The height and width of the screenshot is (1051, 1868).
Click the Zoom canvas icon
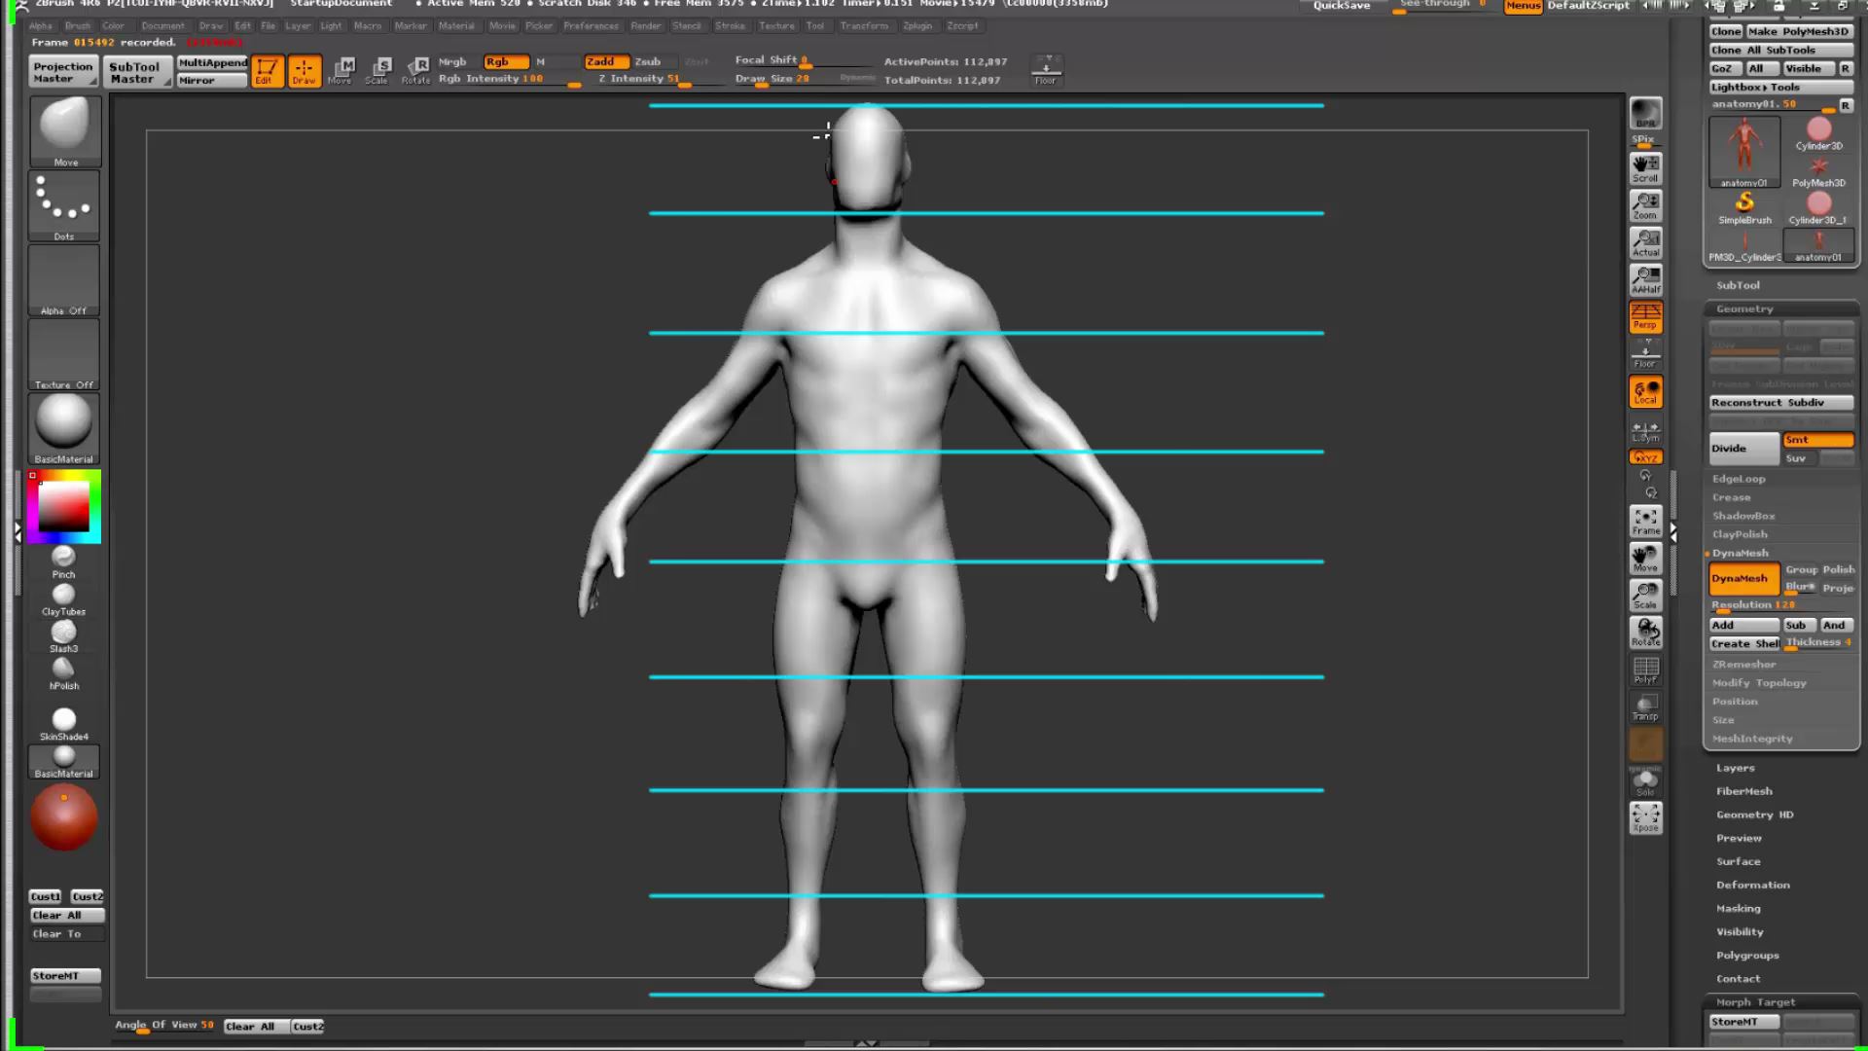point(1645,204)
